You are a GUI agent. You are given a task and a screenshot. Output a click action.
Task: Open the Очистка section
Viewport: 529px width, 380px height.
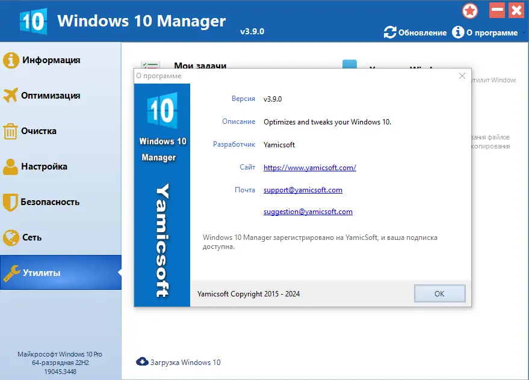(61, 131)
